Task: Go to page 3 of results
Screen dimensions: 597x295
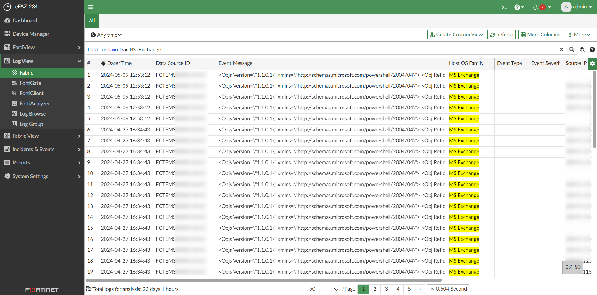Action: pyautogui.click(x=386, y=289)
